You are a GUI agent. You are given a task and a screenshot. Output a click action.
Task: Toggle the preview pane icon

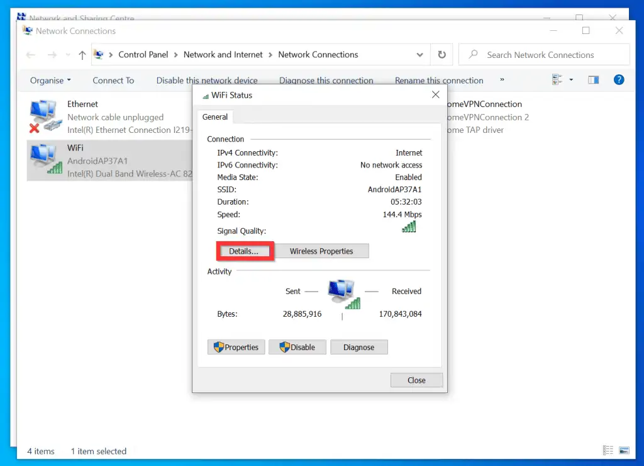tap(593, 80)
